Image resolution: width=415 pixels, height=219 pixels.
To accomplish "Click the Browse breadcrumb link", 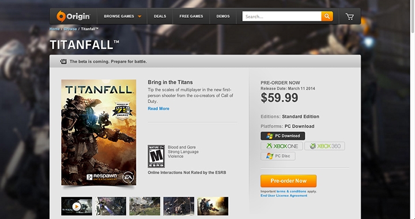I will point(70,29).
